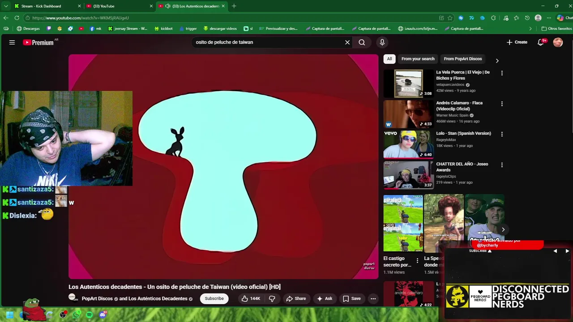Add this page to favorites star icon
The image size is (573, 322).
pyautogui.click(x=450, y=18)
